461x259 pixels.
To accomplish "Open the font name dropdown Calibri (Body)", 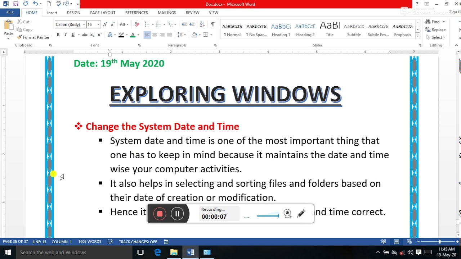I will 84,24.
